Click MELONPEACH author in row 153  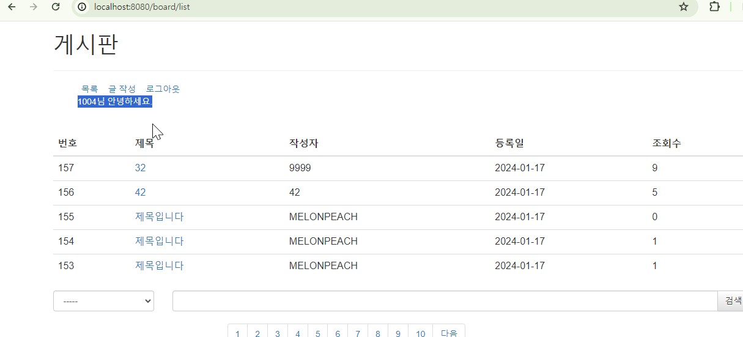pyautogui.click(x=323, y=265)
